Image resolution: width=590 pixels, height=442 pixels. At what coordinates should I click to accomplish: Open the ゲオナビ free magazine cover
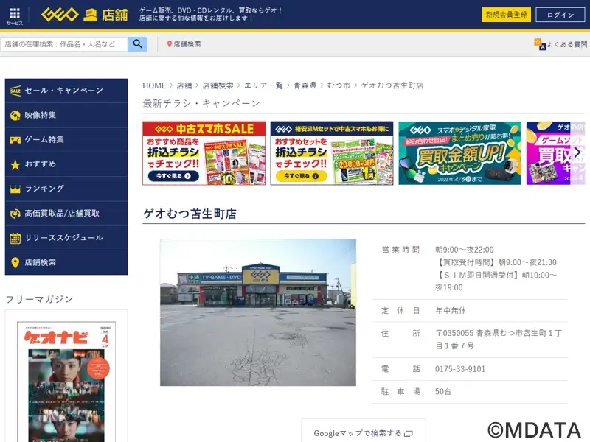click(x=66, y=382)
